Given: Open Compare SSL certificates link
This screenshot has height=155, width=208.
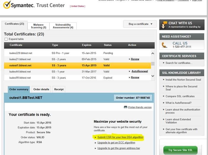Looking at the screenshot, I should [x=180, y=96].
